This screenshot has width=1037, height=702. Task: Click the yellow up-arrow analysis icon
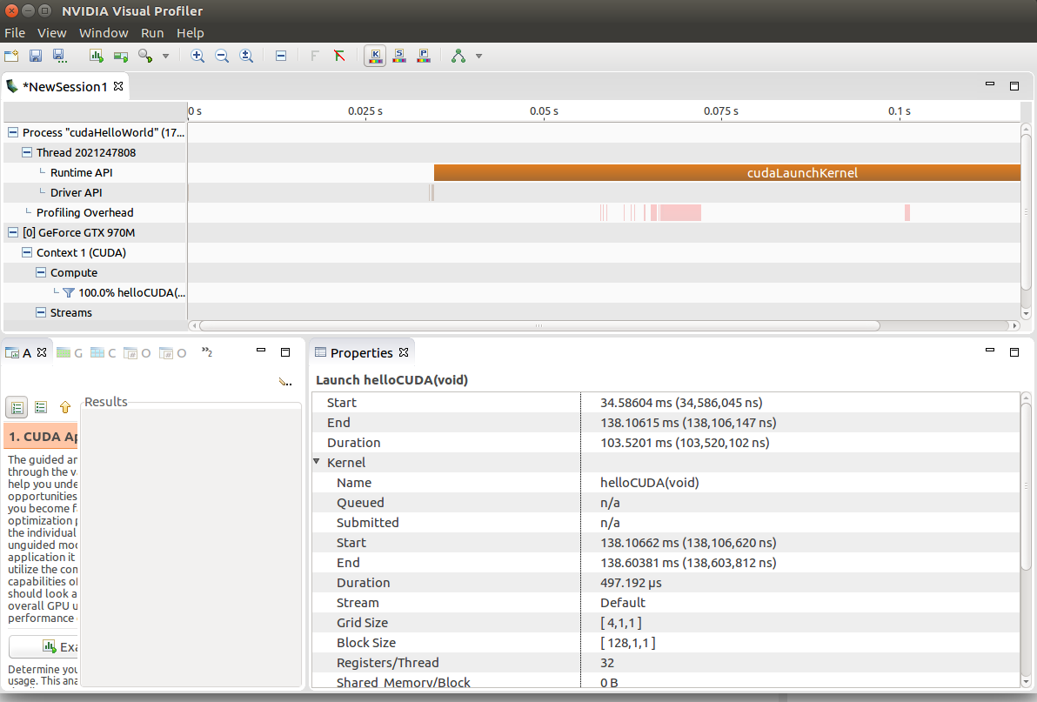tap(64, 407)
